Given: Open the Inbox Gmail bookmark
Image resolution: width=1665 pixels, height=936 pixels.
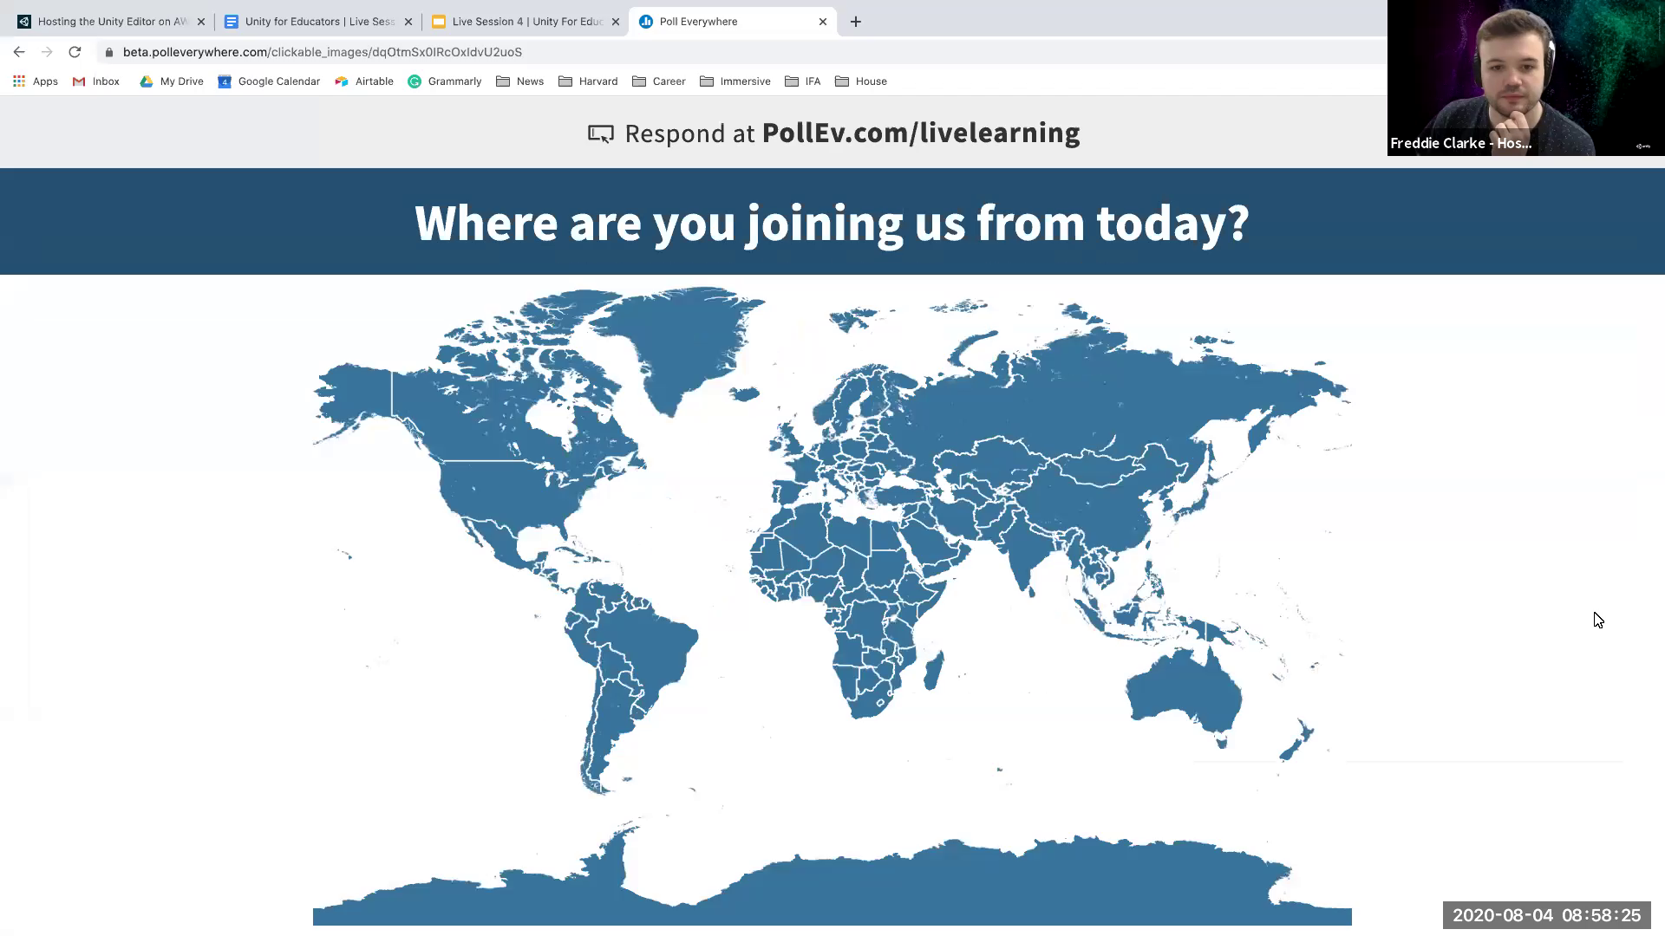Looking at the screenshot, I should pyautogui.click(x=95, y=81).
